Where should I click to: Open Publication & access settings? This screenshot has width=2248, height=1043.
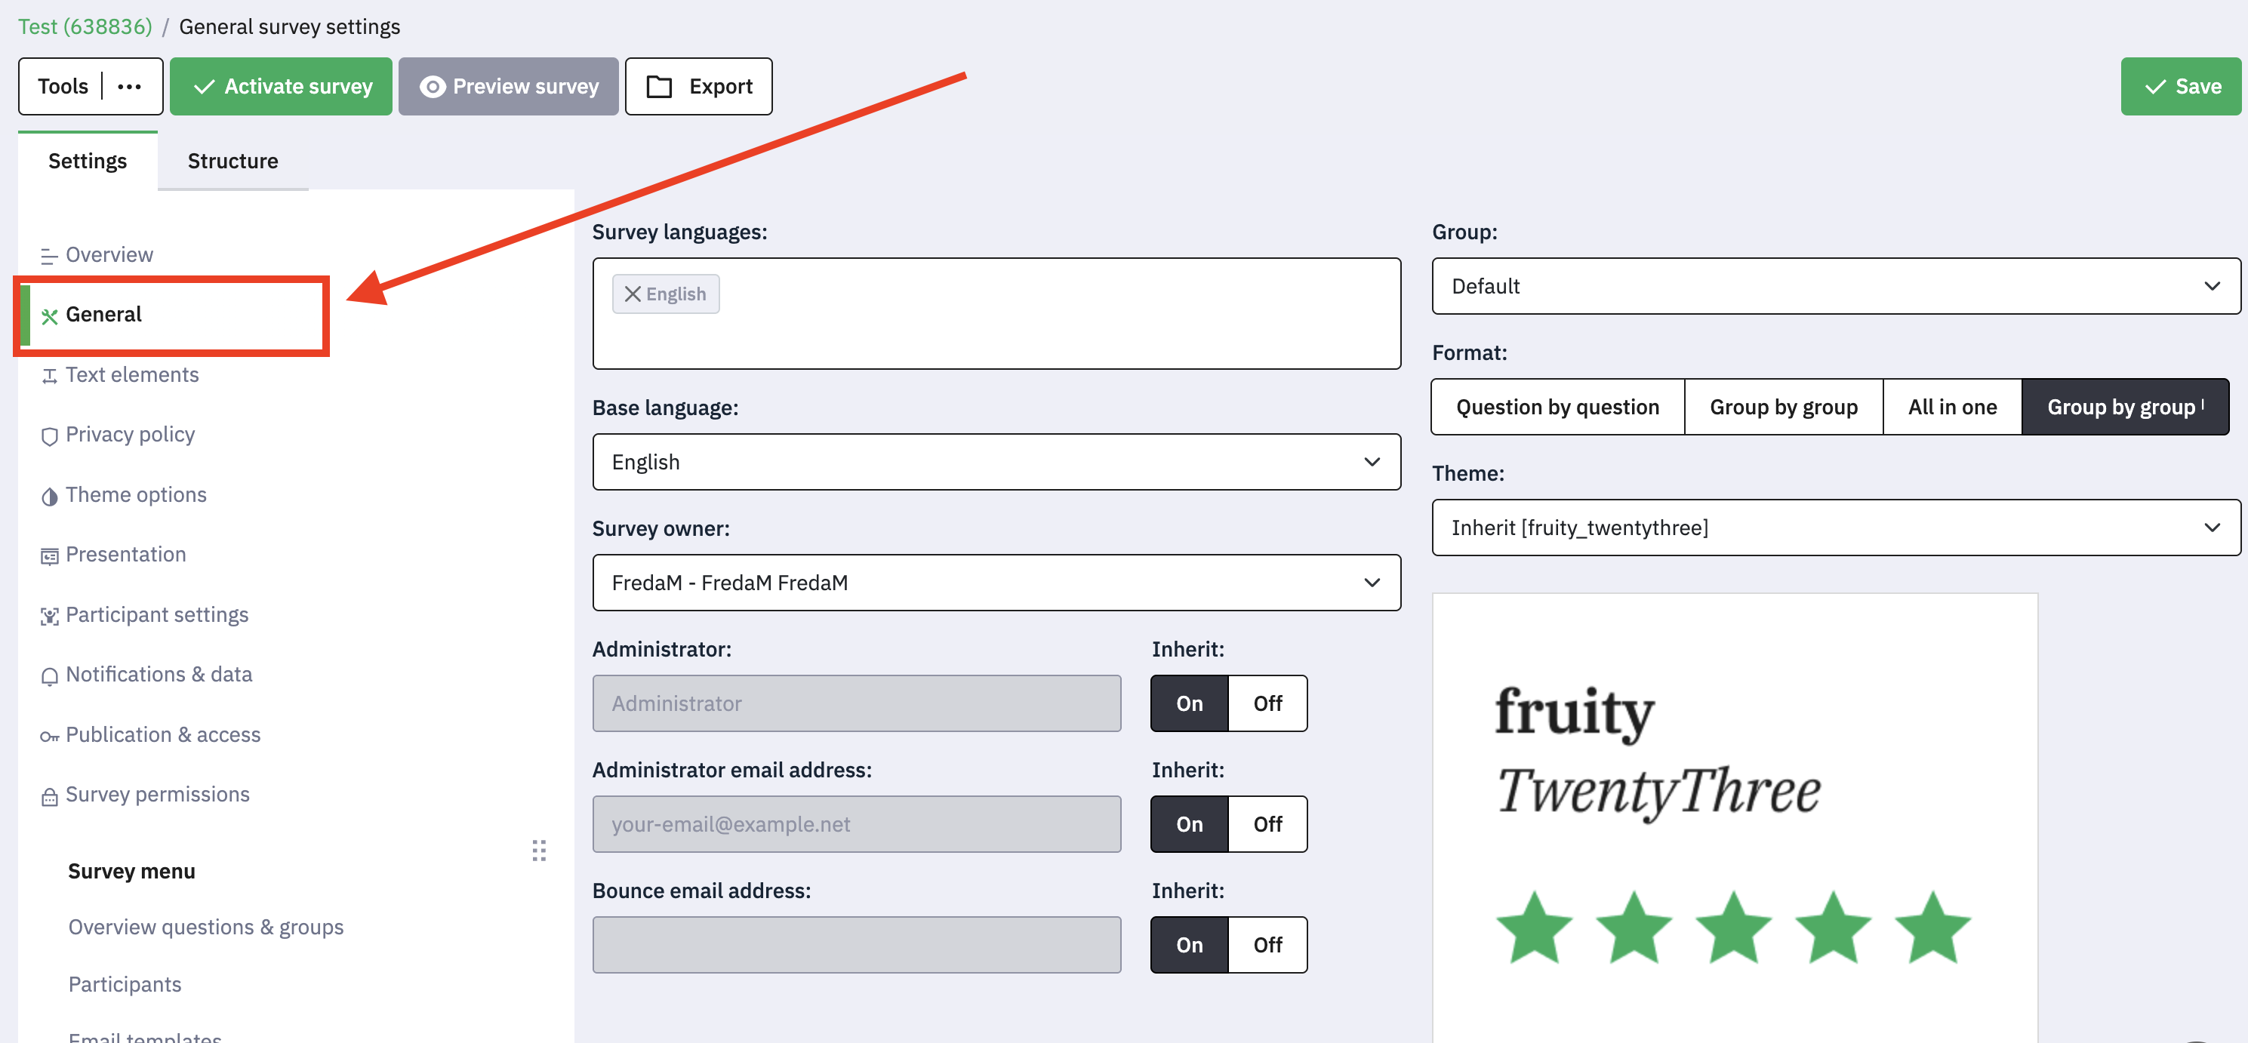click(162, 735)
